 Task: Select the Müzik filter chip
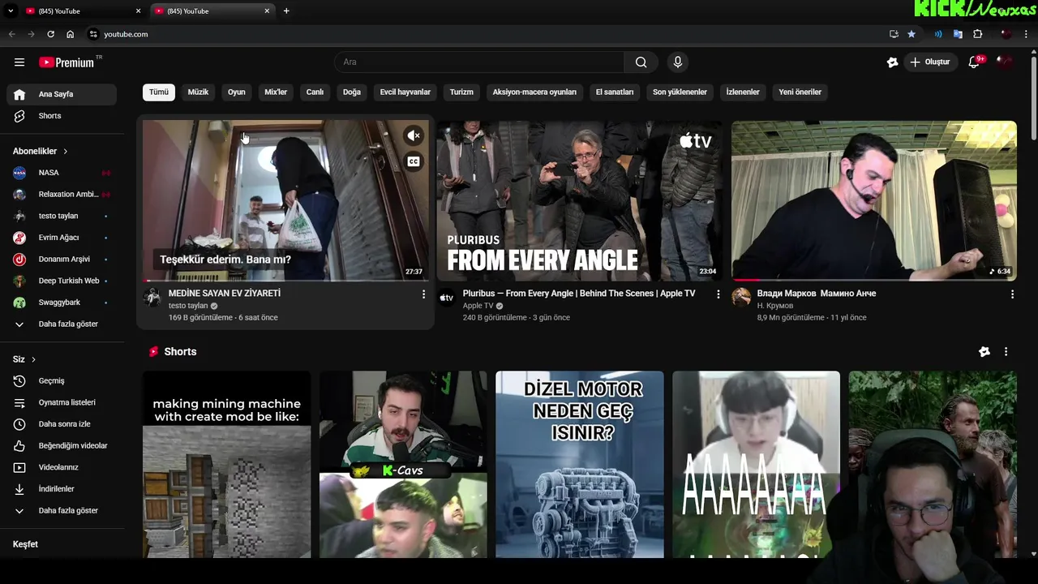click(199, 92)
